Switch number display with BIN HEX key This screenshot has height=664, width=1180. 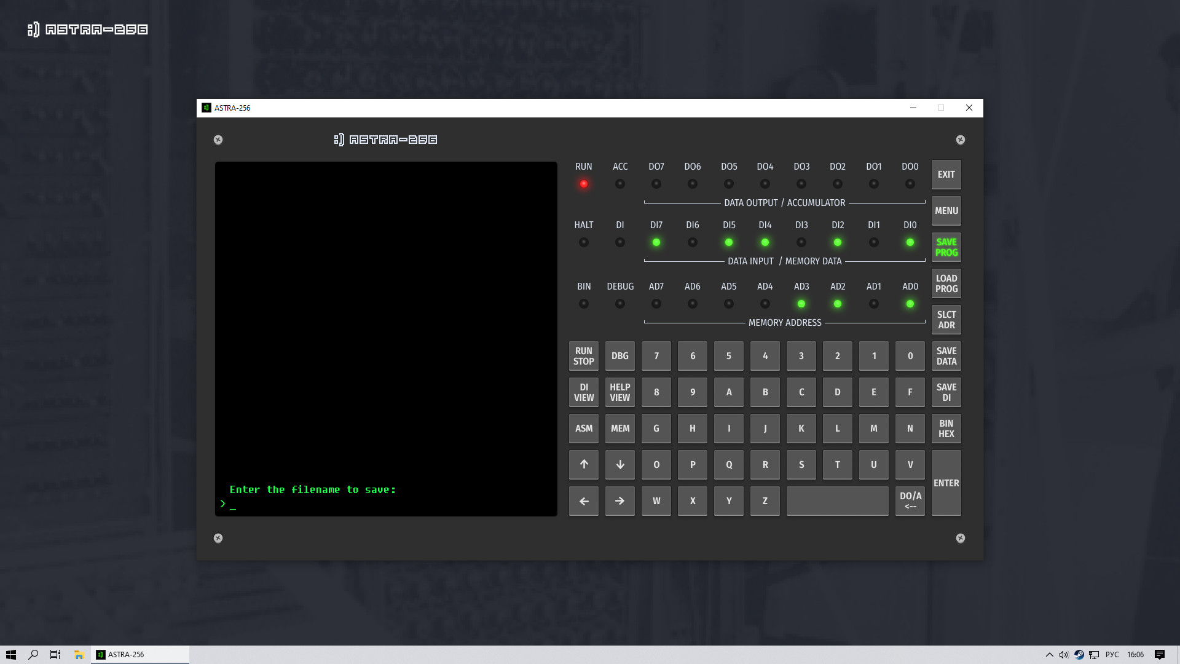pyautogui.click(x=946, y=429)
